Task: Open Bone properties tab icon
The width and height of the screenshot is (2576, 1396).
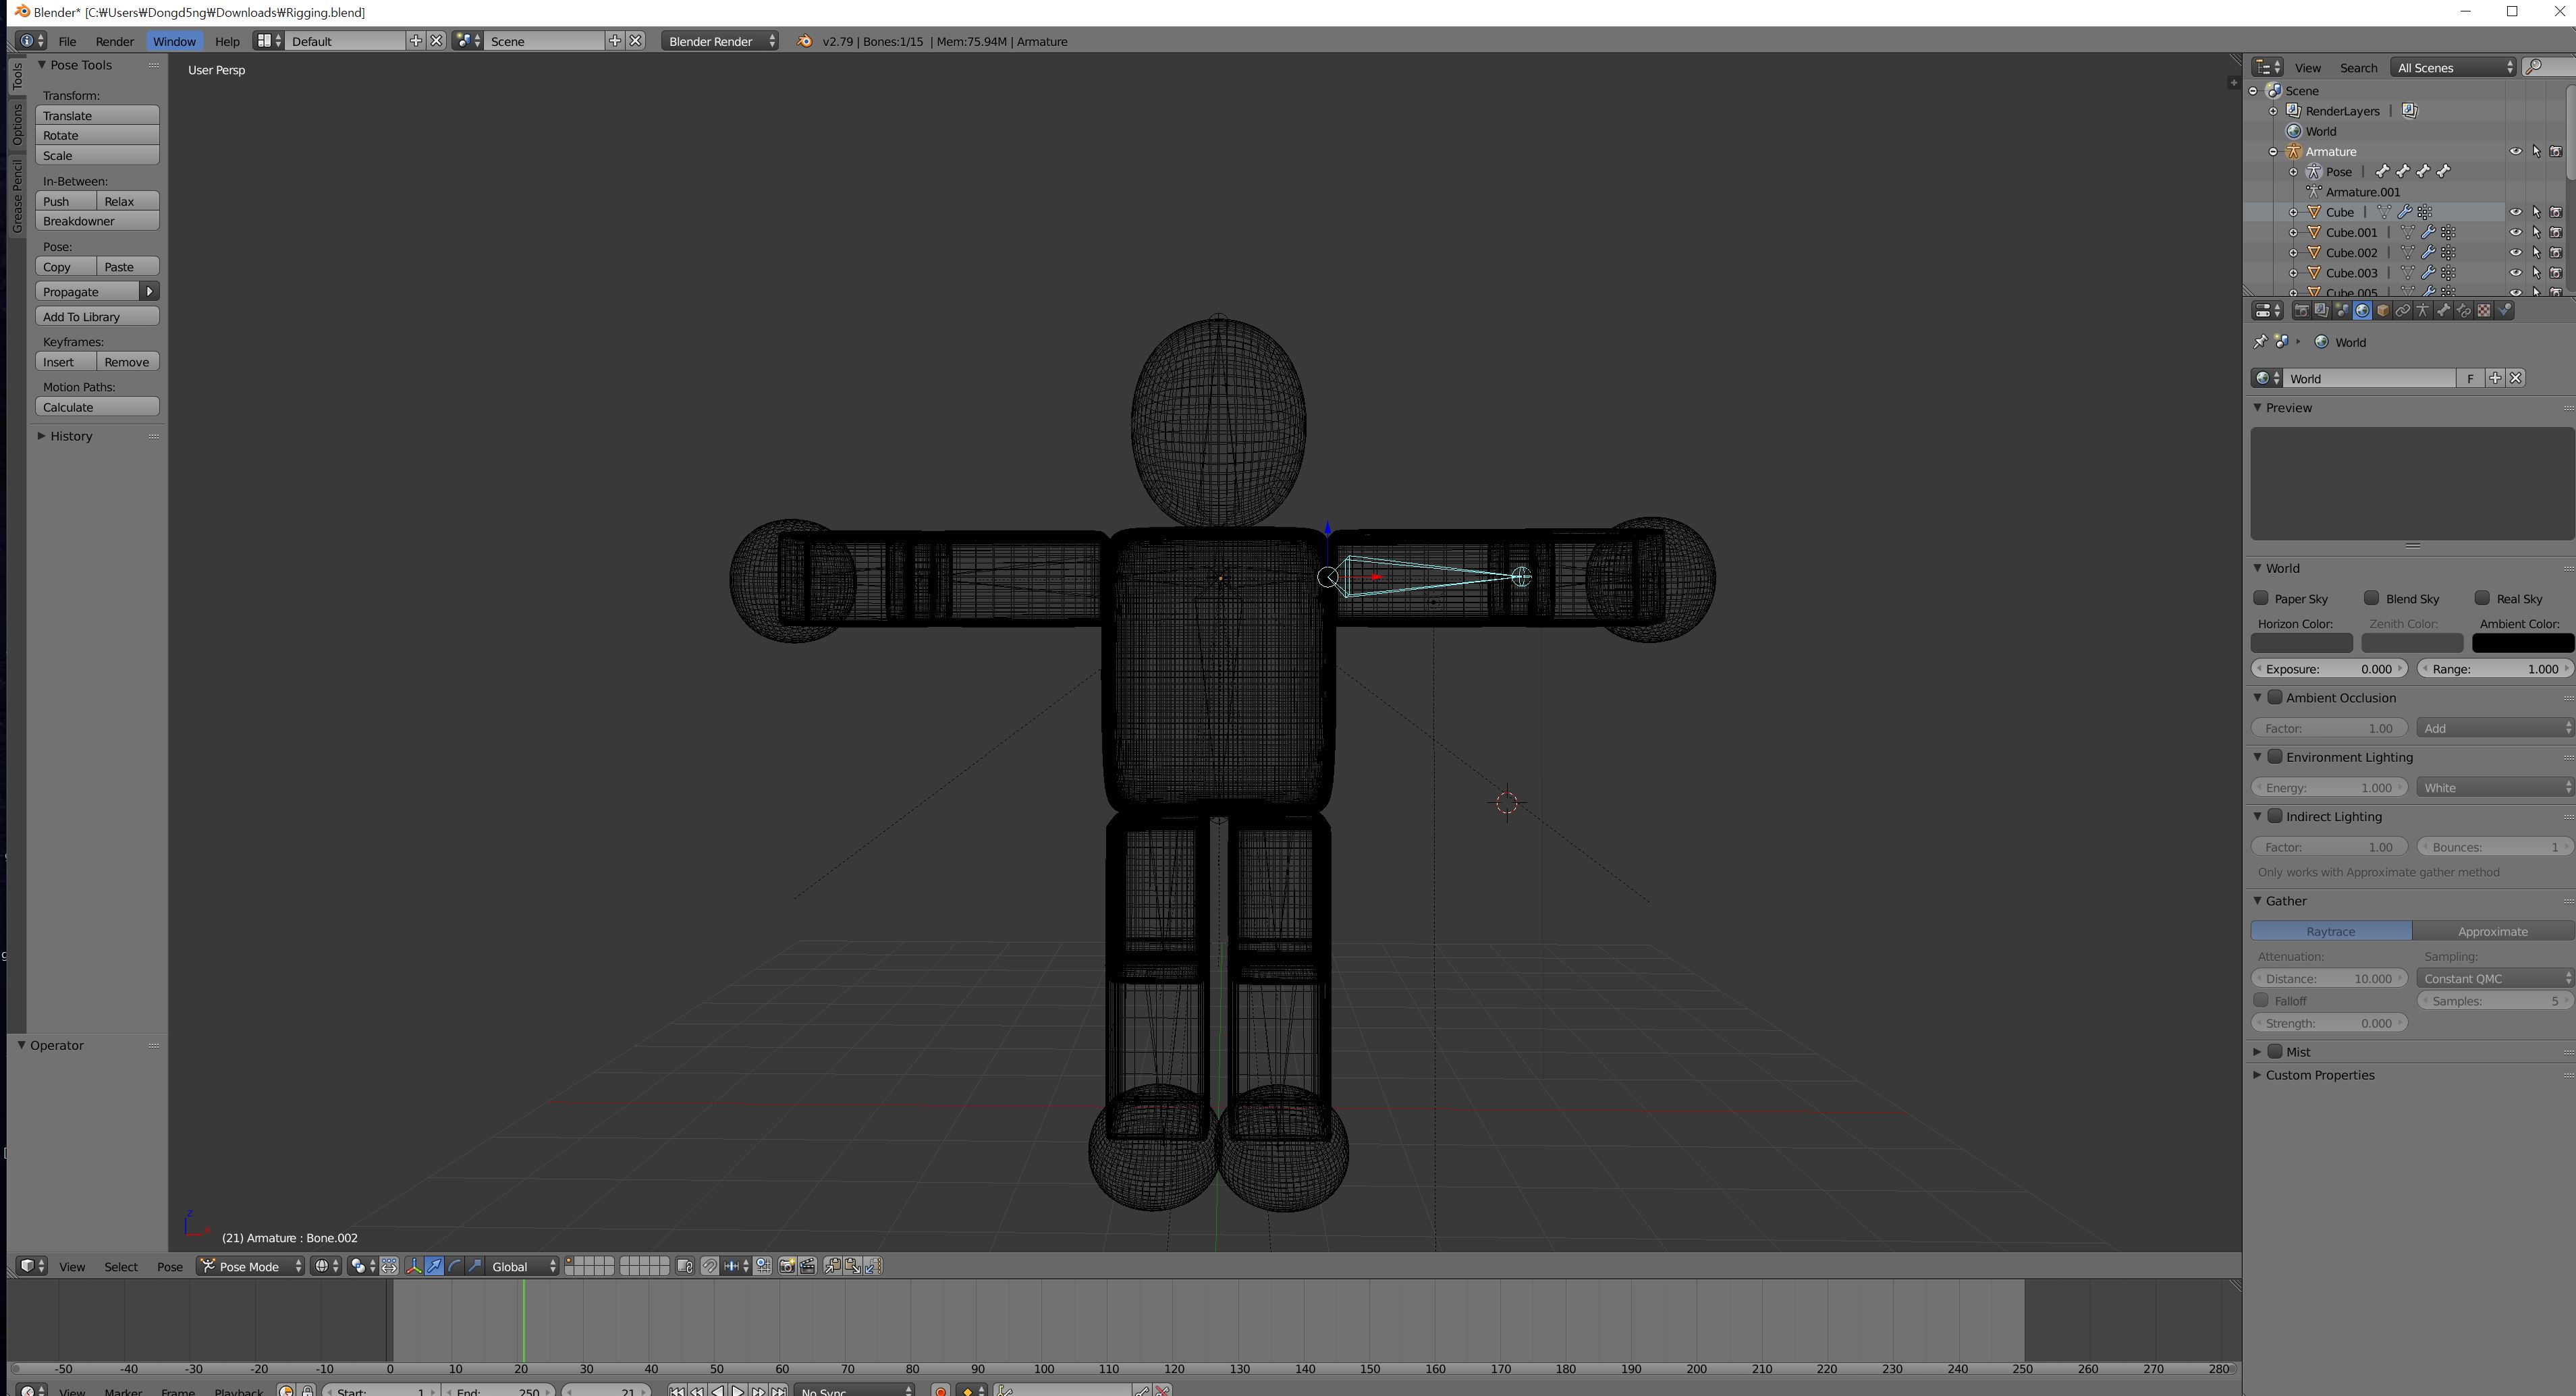Action: point(2444,310)
